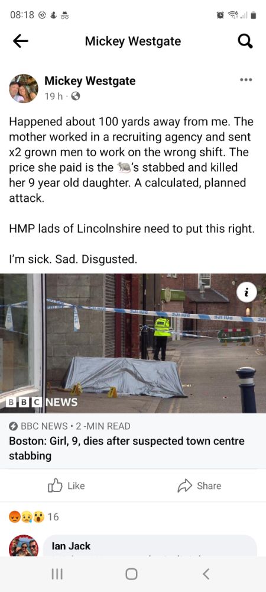Viewport: 266px width, 592px height.
Task: Tap the Share button label
Action: pyautogui.click(x=209, y=486)
